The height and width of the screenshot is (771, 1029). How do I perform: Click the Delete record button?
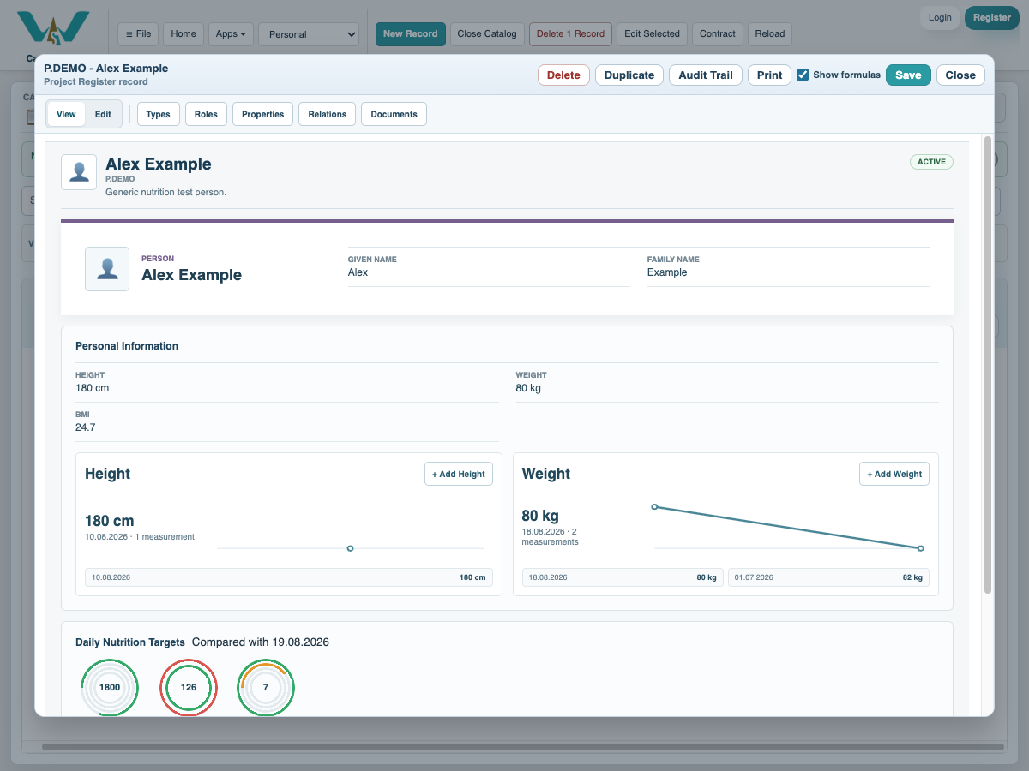coord(563,75)
